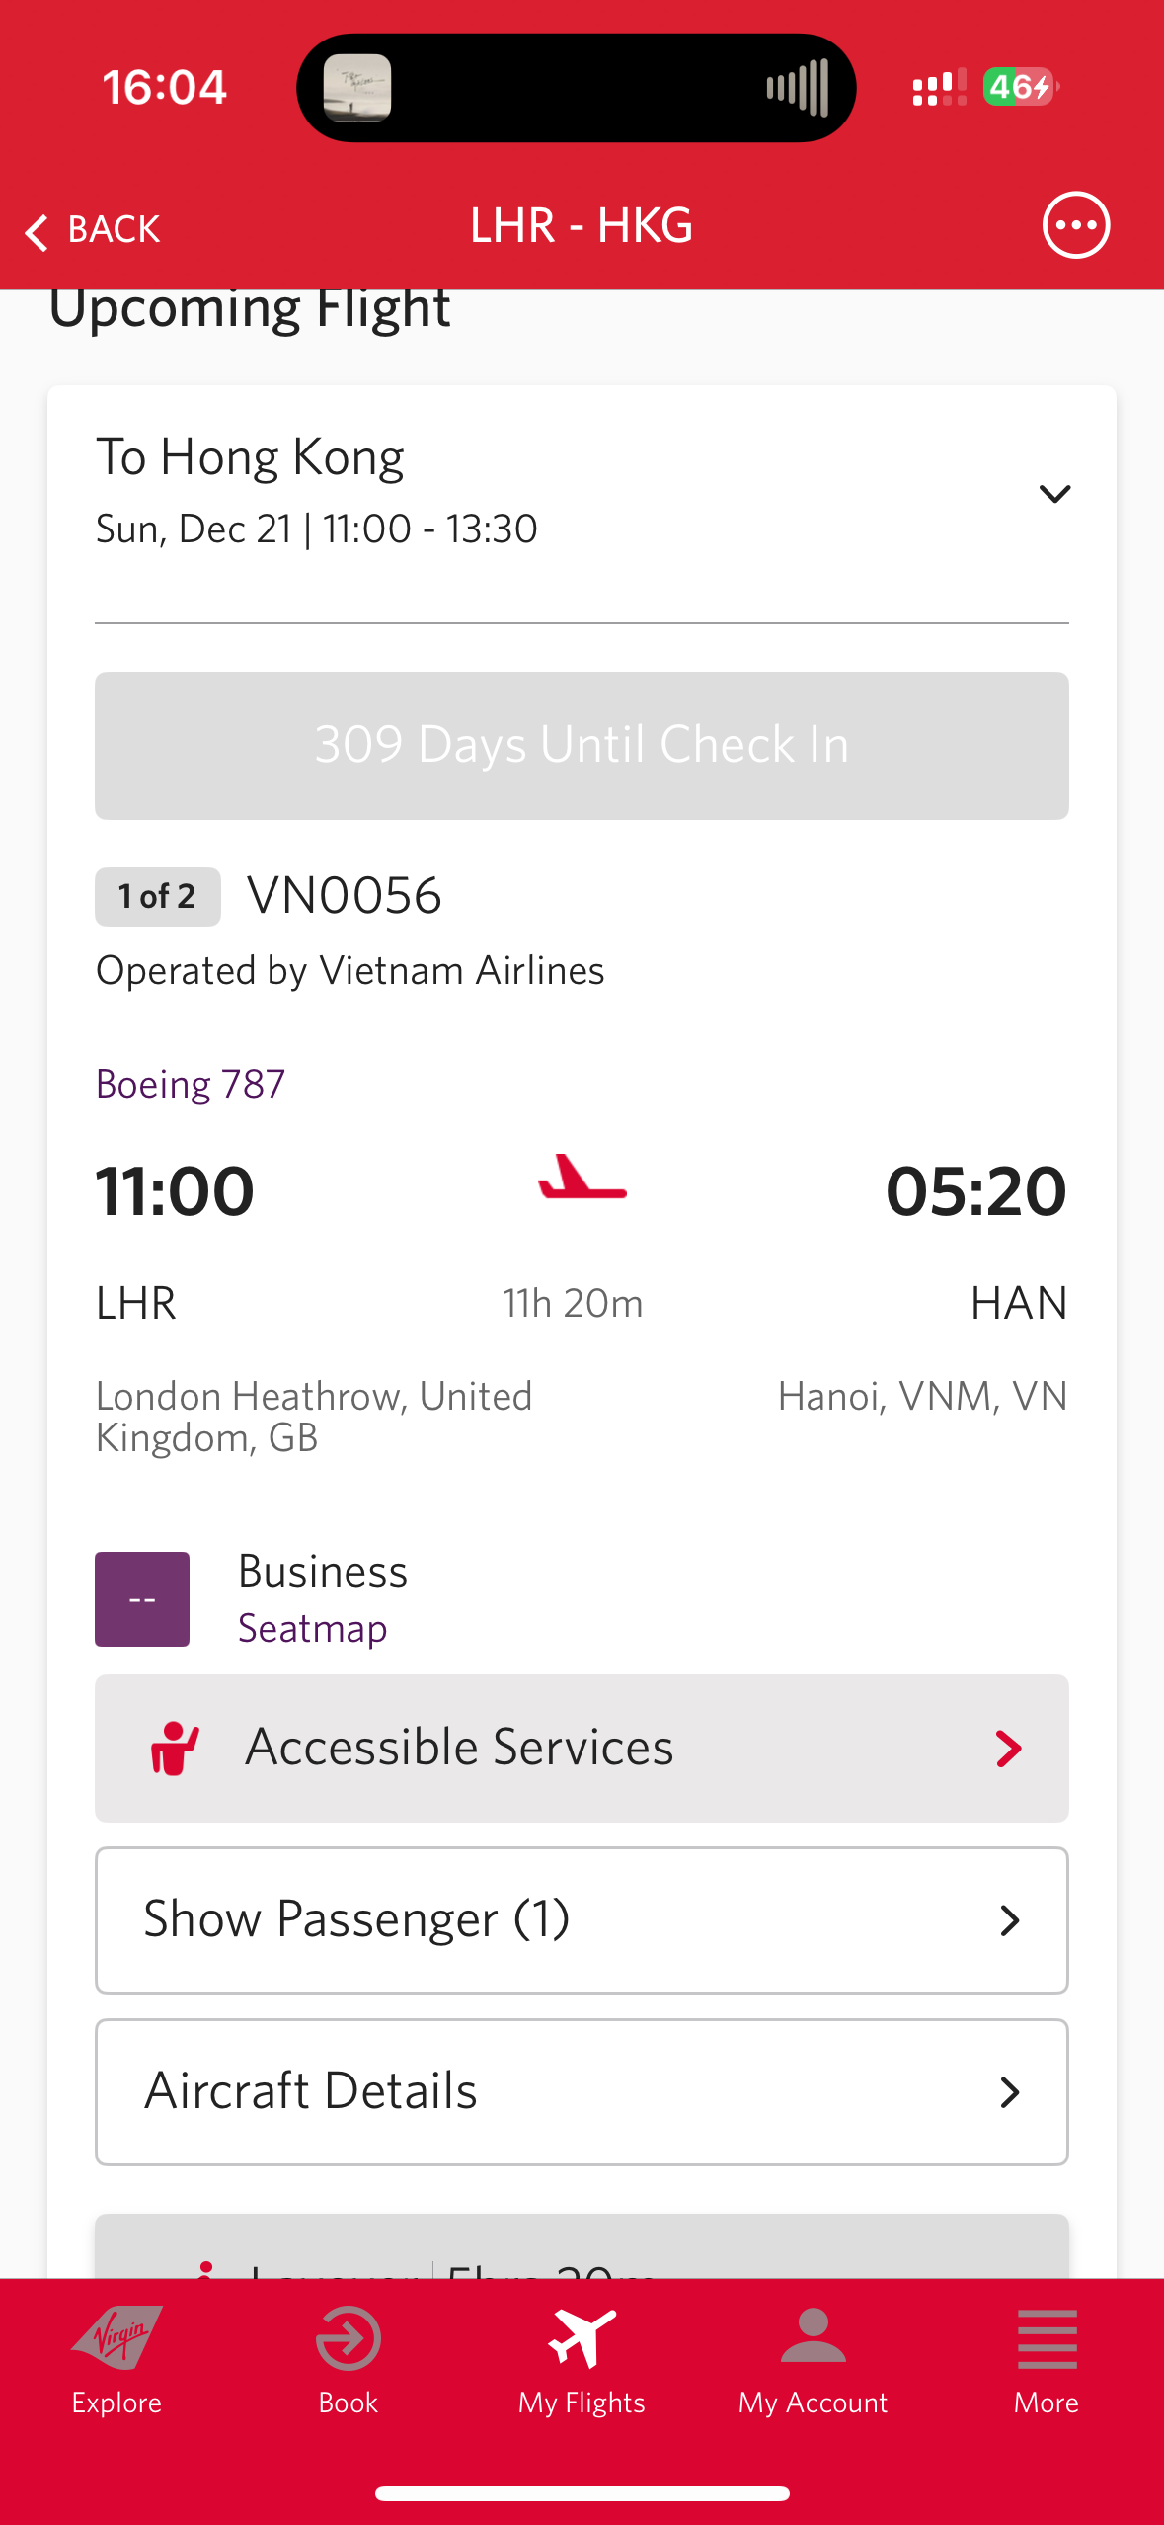Tap the back arrow icon

[x=37, y=232]
